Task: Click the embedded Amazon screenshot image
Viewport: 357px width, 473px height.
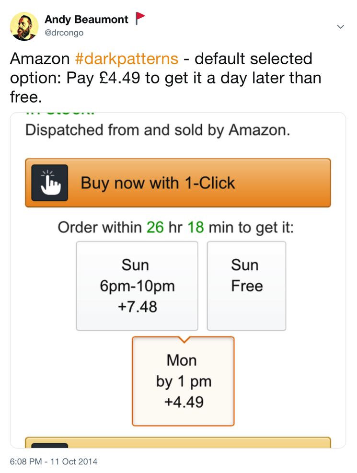Action: click(x=178, y=280)
